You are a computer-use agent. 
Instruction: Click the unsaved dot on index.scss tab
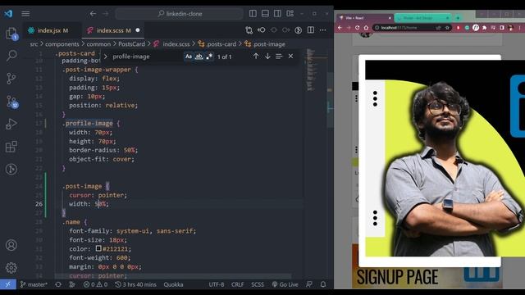coord(138,30)
